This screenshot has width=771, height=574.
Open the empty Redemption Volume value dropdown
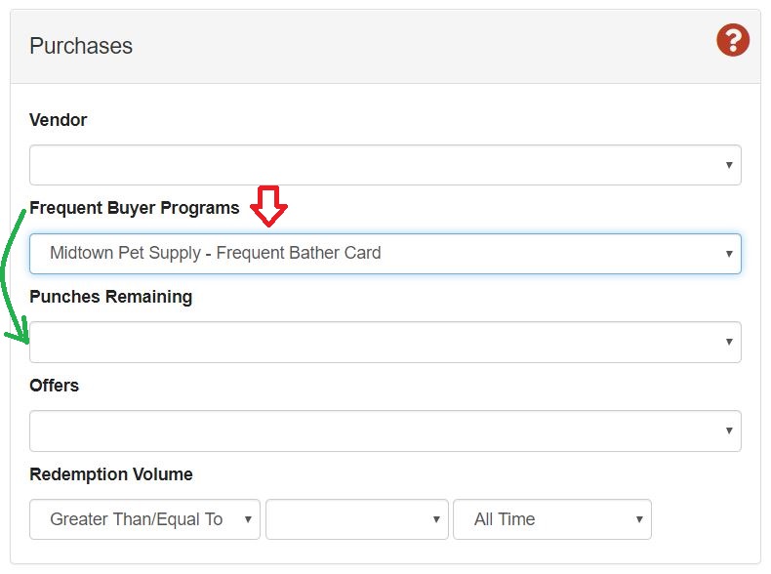(356, 519)
